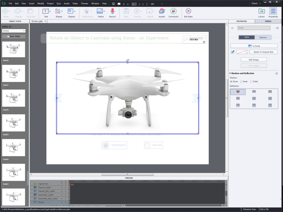The height and width of the screenshot is (212, 283).
Task: Open the Classic workspace dropdown
Action: (x=256, y=3)
